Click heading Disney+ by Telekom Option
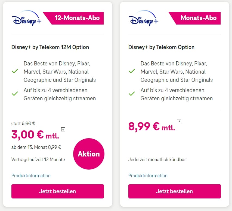 pyautogui.click(x=161, y=47)
